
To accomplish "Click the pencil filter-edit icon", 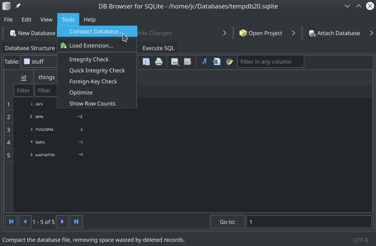I will click(x=229, y=61).
